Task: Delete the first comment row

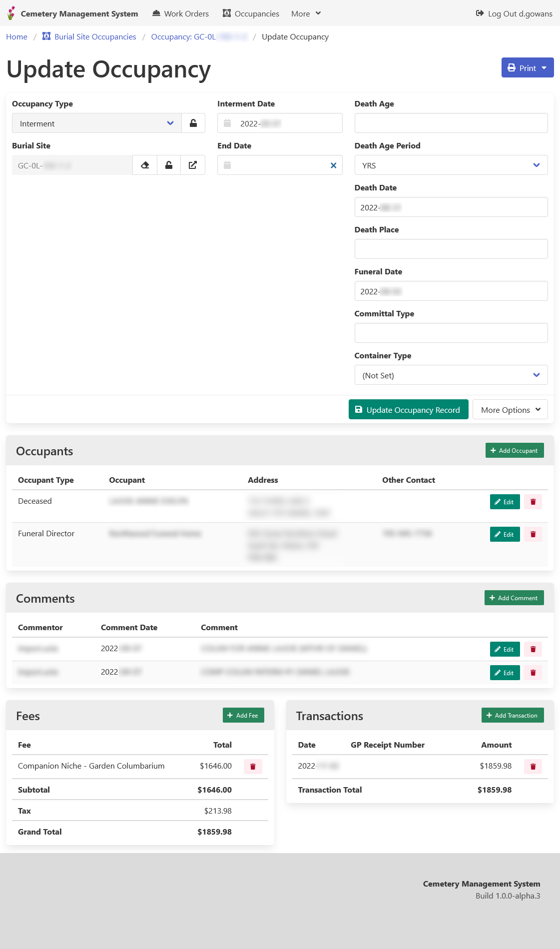Action: (x=533, y=649)
